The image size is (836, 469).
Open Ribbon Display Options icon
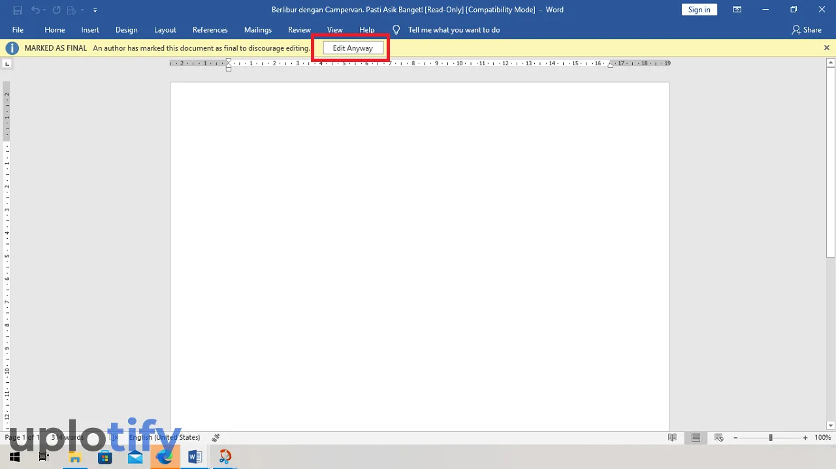737,10
